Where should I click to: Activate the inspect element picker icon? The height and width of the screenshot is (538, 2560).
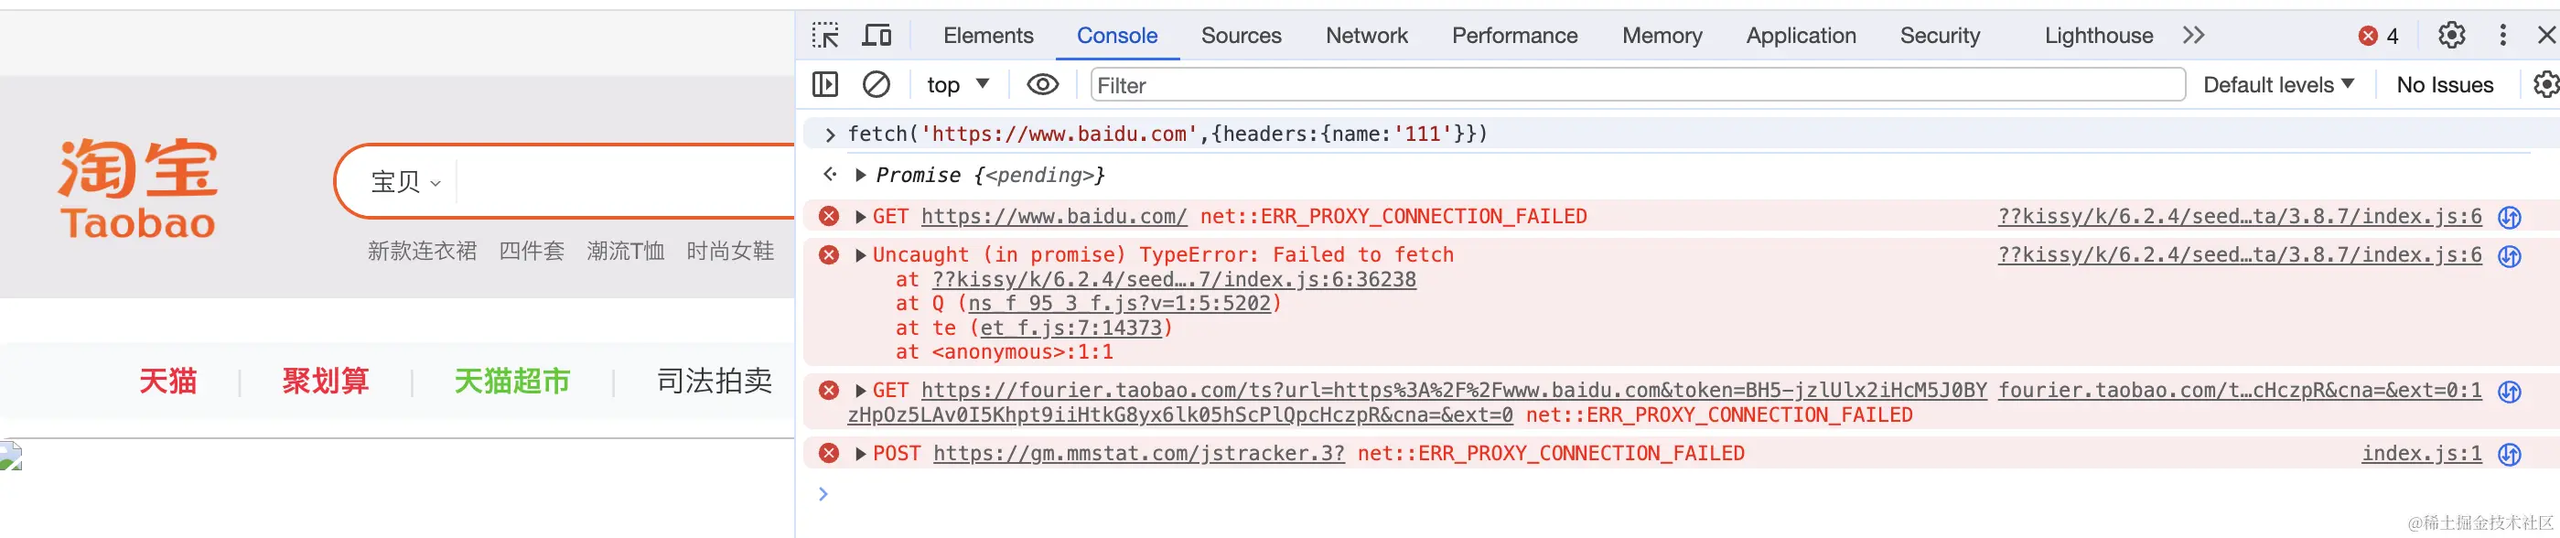825,36
